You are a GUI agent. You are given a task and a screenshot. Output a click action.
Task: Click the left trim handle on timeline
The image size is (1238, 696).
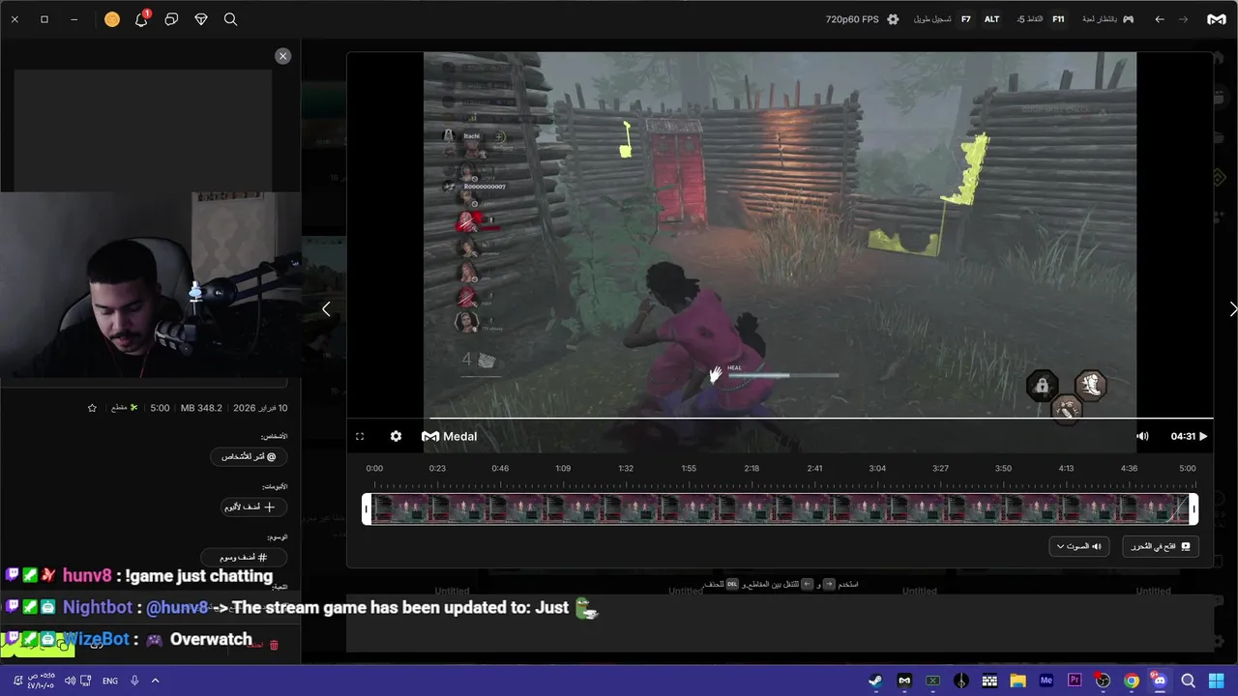click(x=367, y=509)
